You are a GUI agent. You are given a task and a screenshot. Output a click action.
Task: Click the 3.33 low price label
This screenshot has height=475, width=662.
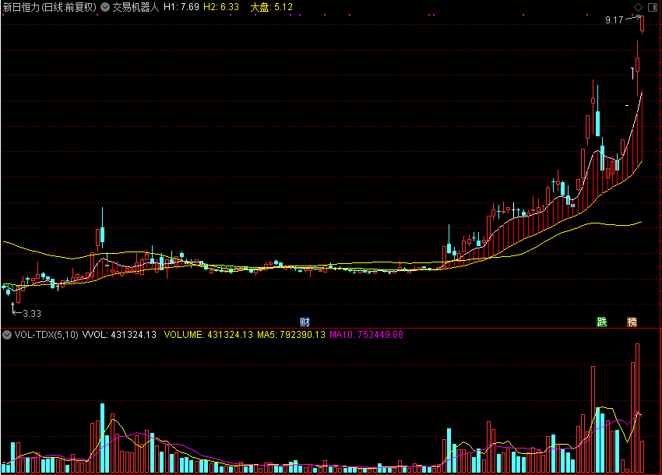(x=32, y=313)
